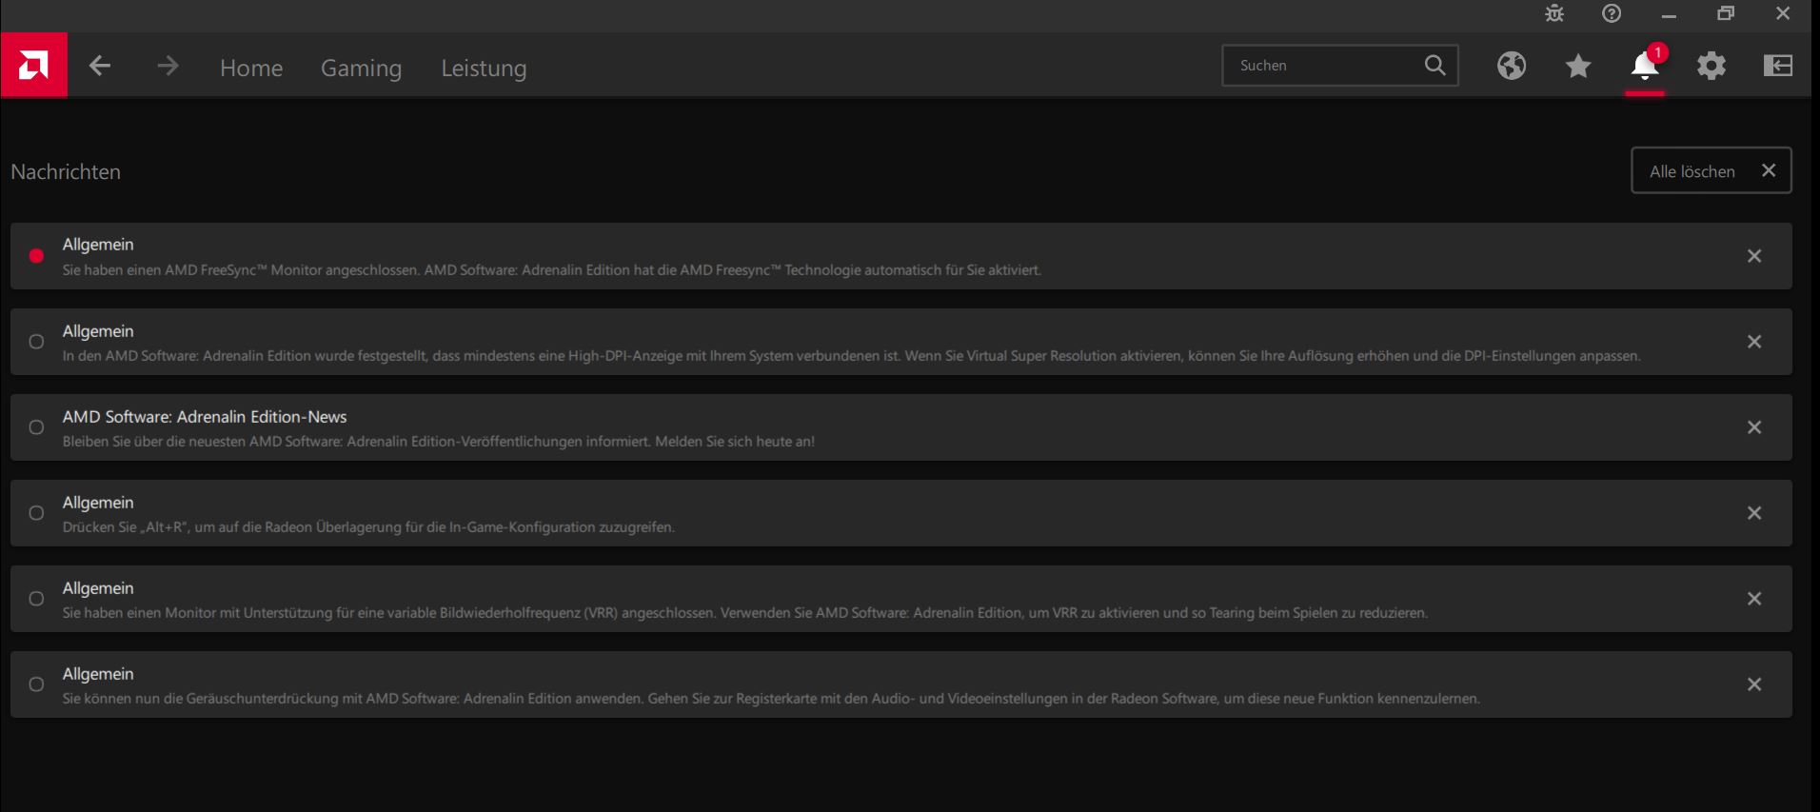The image size is (1820, 812).
Task: Restore down the AMD Software window
Action: click(x=1726, y=13)
